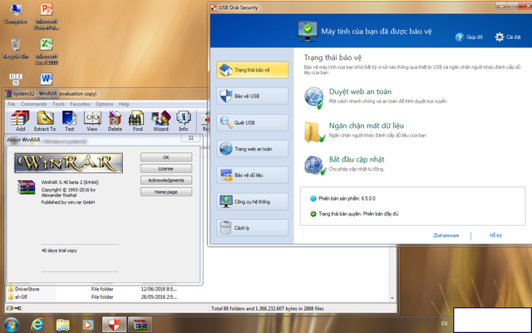Open Internet Explorer from taskbar
This screenshot has height=333, width=532.
pyautogui.click(x=37, y=325)
